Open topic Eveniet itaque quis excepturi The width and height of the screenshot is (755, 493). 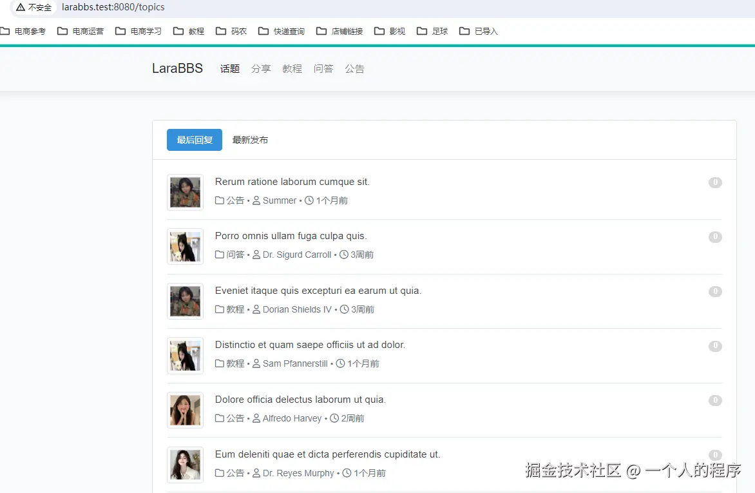click(318, 291)
